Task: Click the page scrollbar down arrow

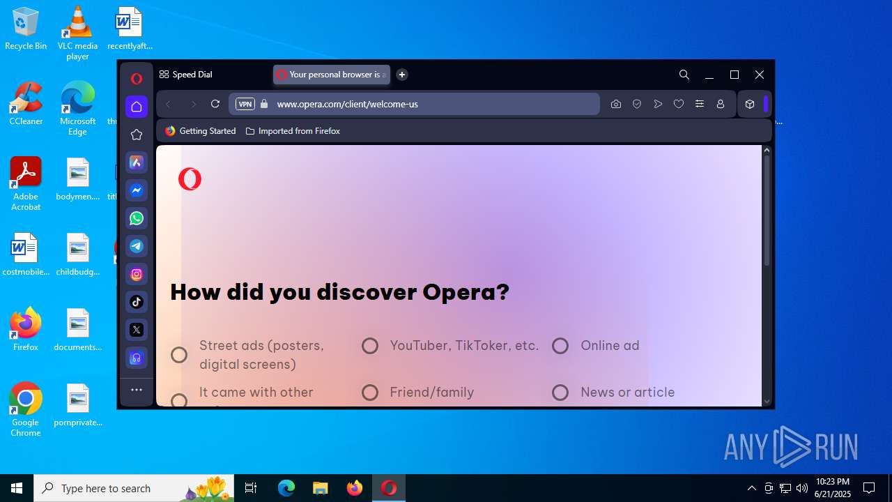Action: (x=767, y=402)
